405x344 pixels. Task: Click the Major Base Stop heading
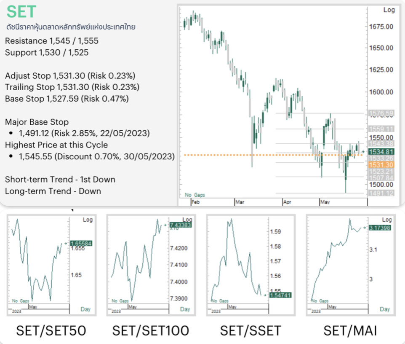click(x=37, y=122)
